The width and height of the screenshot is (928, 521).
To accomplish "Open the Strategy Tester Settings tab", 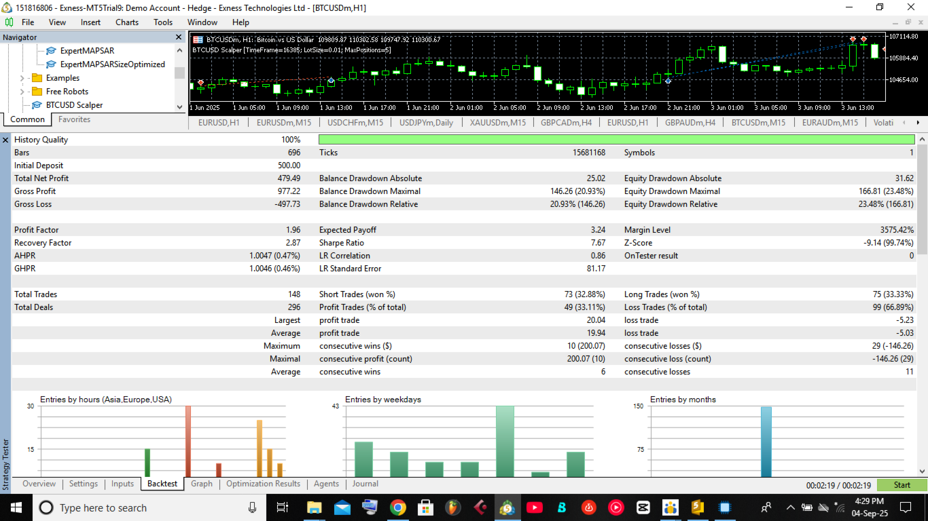I will (84, 484).
